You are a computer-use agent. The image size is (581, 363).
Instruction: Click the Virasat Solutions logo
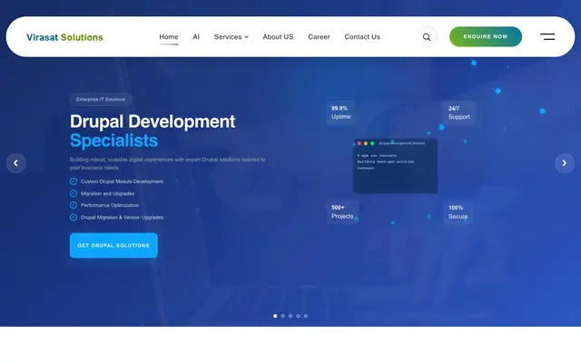coord(64,37)
